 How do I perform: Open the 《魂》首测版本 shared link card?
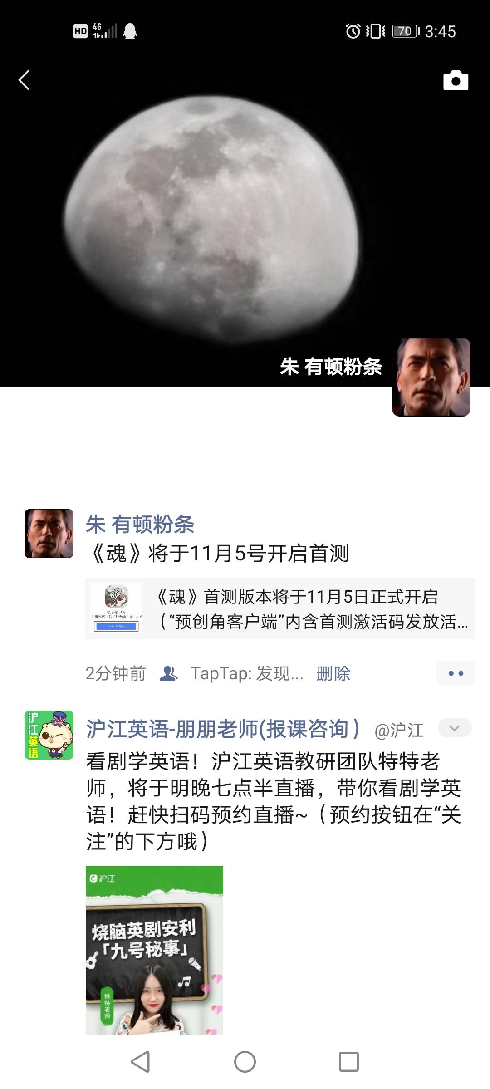[x=280, y=608]
